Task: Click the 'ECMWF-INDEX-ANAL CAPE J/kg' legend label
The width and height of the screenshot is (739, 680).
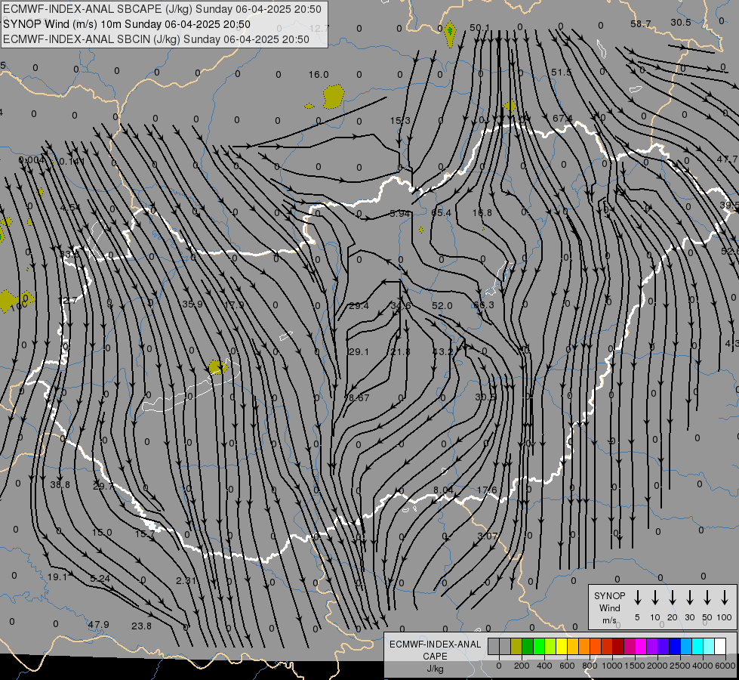Action: tap(435, 656)
